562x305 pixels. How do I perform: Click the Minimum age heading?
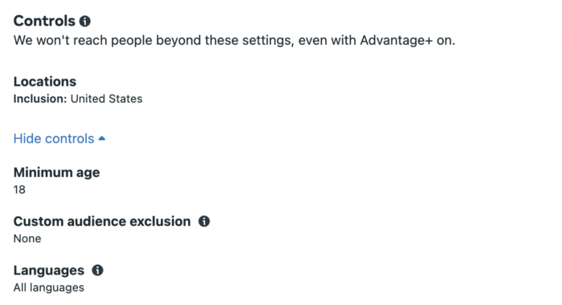[57, 173]
